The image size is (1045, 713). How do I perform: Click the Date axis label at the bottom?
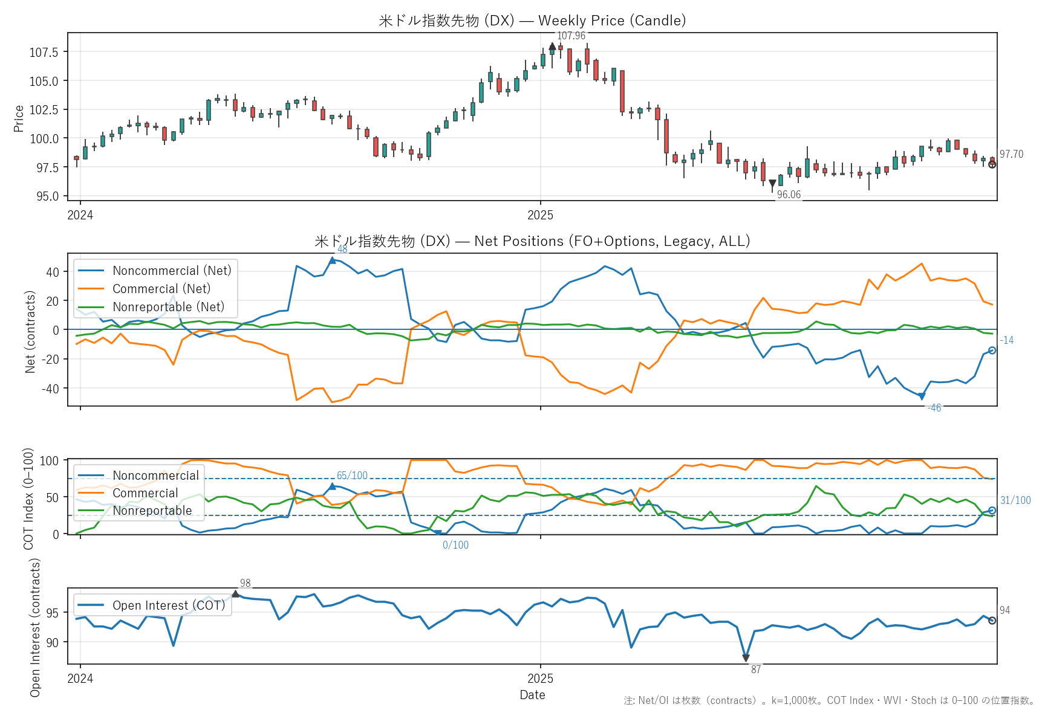point(532,695)
